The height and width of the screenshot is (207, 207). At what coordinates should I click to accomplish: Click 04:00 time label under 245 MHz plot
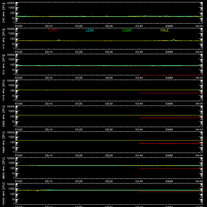[x=199, y=26]
